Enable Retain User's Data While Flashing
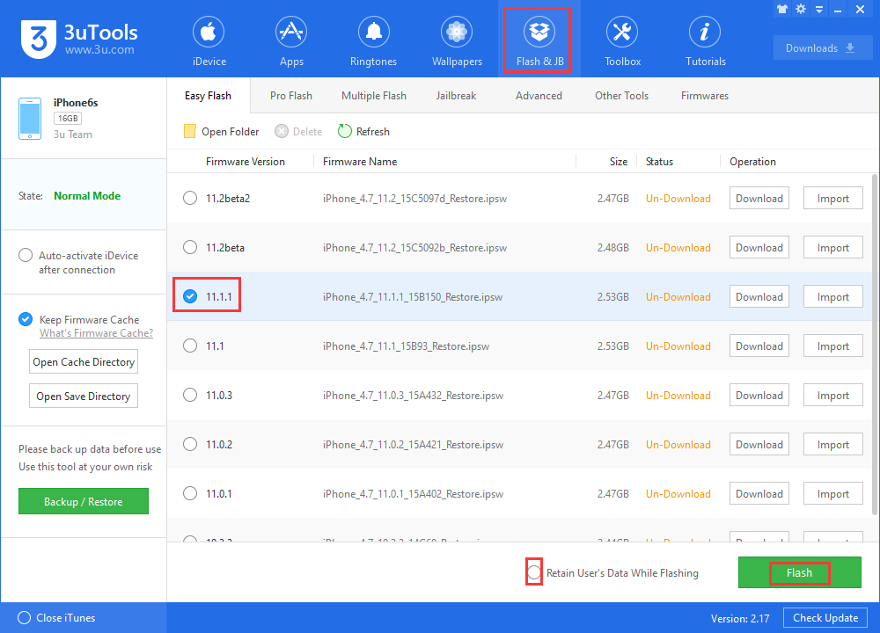This screenshot has height=633, width=880. tap(534, 572)
